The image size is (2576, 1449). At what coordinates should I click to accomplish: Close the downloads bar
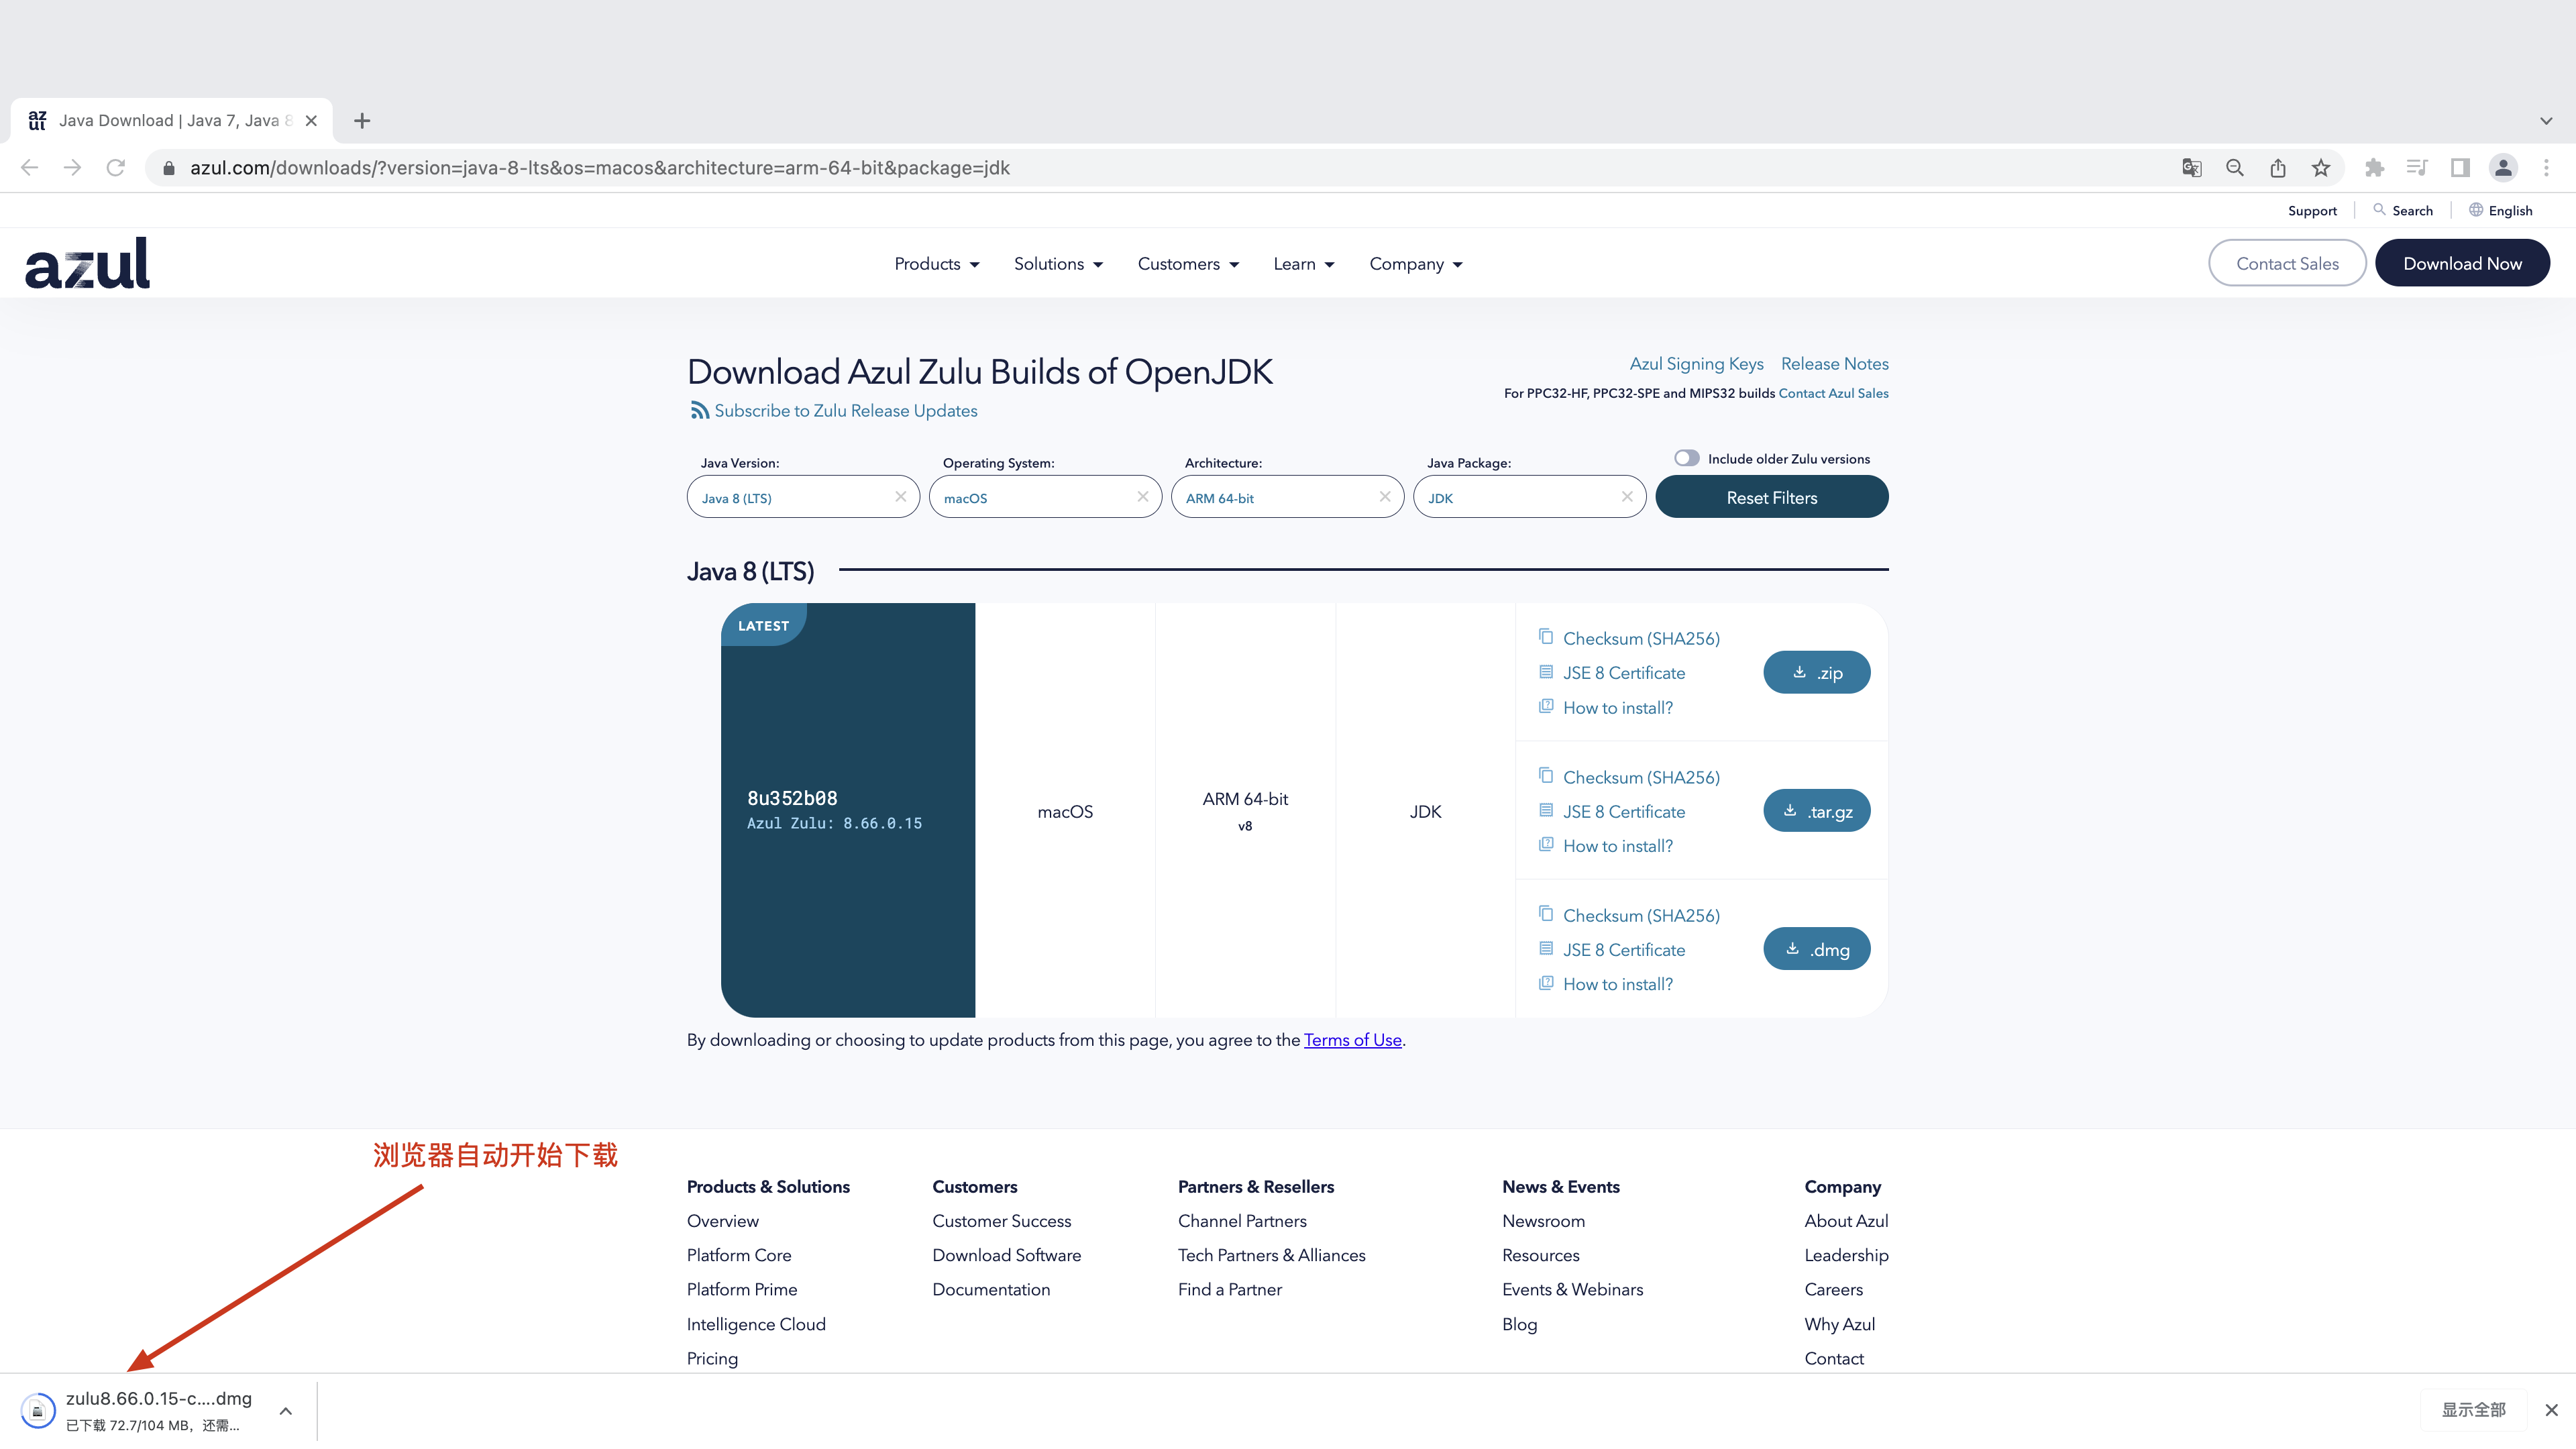tap(2551, 1410)
